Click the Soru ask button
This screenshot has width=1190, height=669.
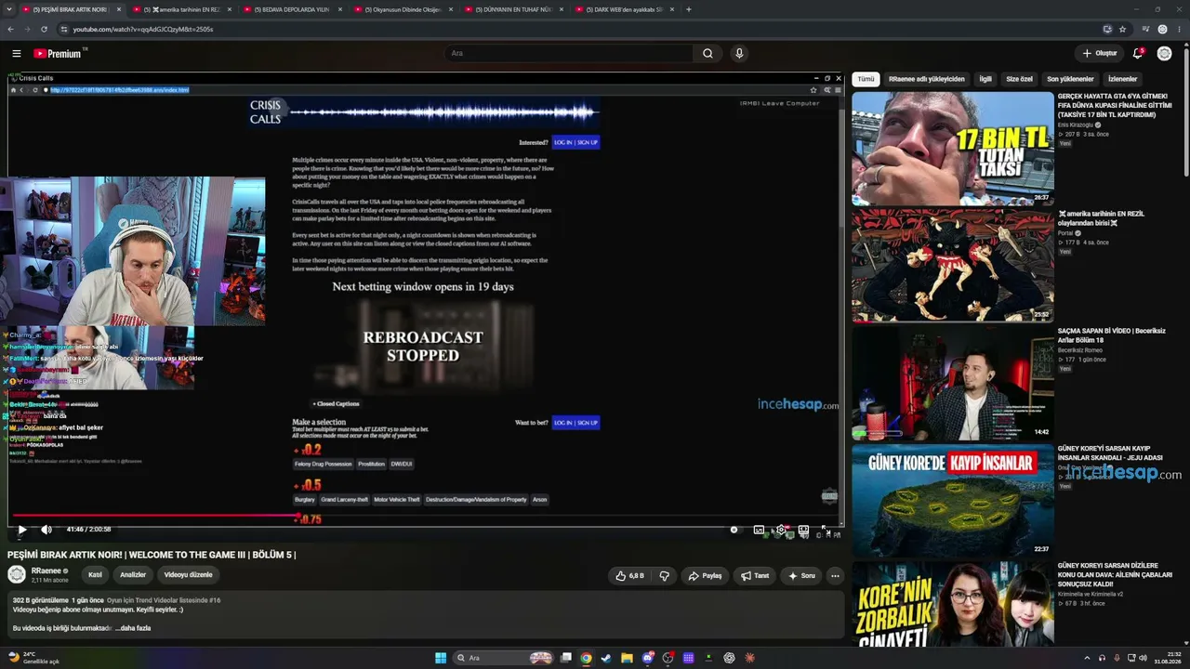point(801,576)
